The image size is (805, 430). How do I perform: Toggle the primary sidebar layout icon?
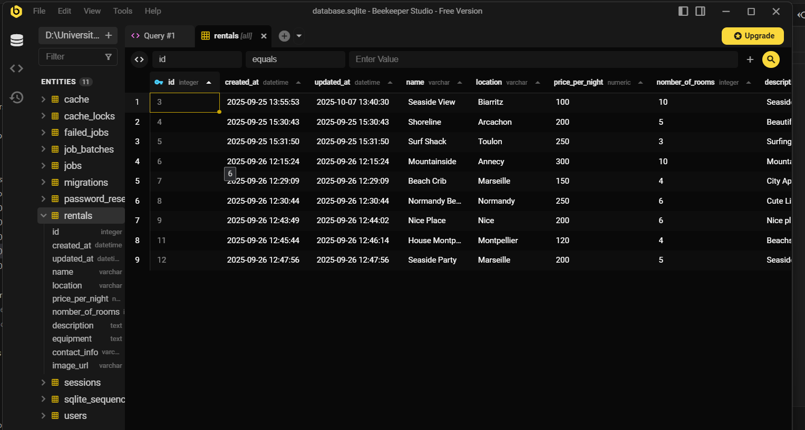(683, 11)
